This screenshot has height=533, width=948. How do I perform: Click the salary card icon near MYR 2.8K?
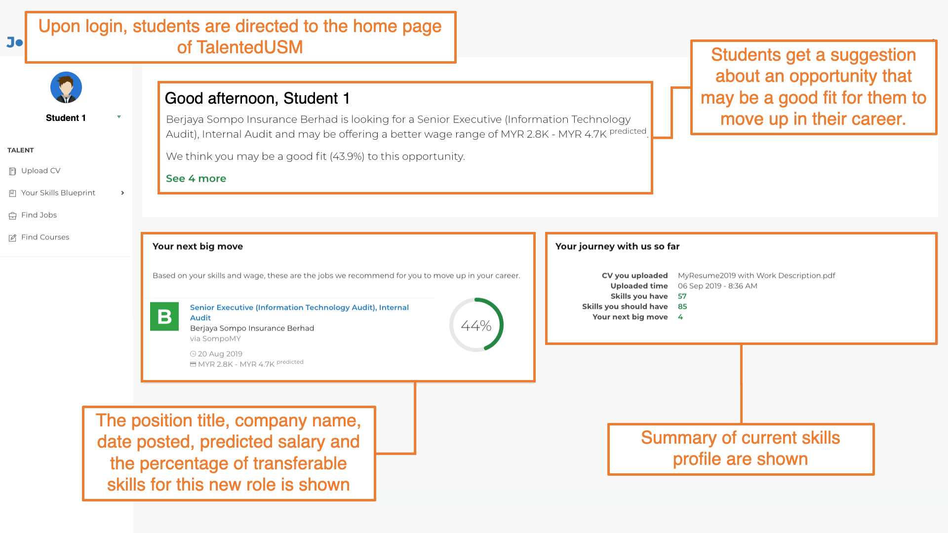(x=193, y=364)
